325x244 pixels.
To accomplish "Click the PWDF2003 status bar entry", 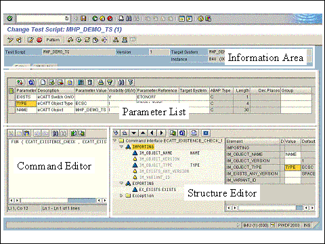I will tap(288, 225).
